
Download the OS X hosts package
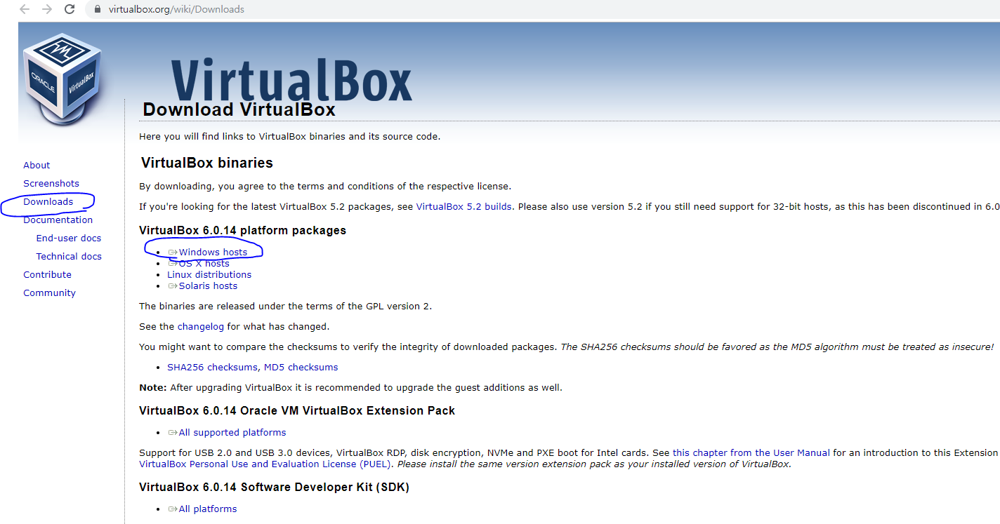(x=204, y=263)
